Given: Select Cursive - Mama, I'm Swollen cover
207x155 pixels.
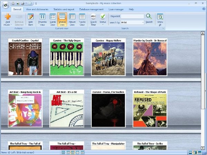Looking at the screenshot, I should [108, 110].
